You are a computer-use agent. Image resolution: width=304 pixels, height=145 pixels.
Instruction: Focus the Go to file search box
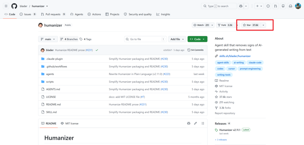click(x=146, y=39)
